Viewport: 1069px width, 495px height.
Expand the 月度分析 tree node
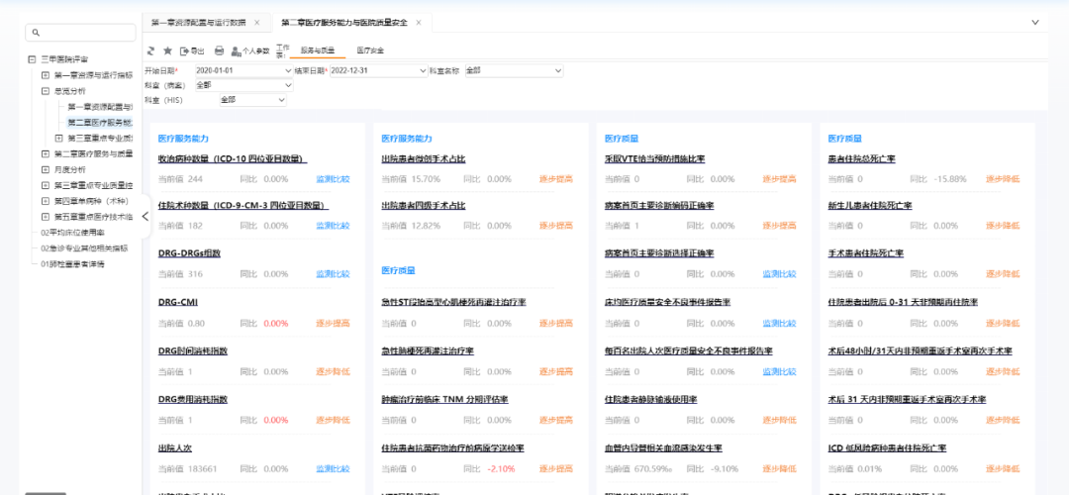[46, 169]
